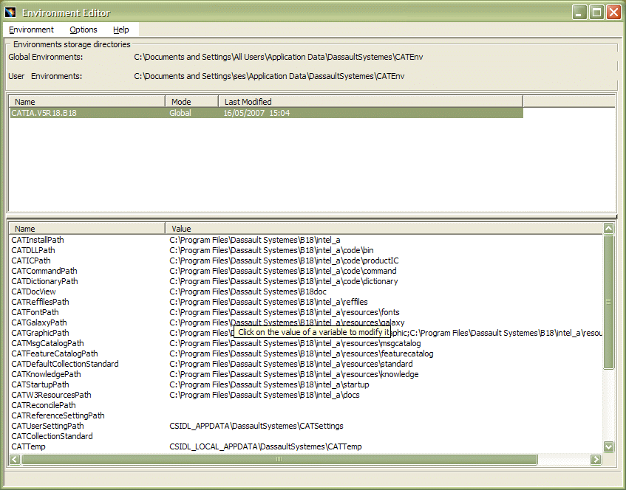Click the horizontal scrollbar thumb

point(279,459)
